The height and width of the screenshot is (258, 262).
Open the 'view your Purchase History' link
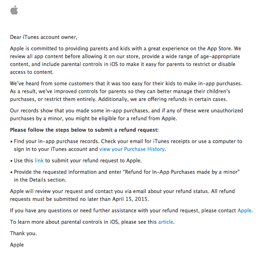pos(132,149)
